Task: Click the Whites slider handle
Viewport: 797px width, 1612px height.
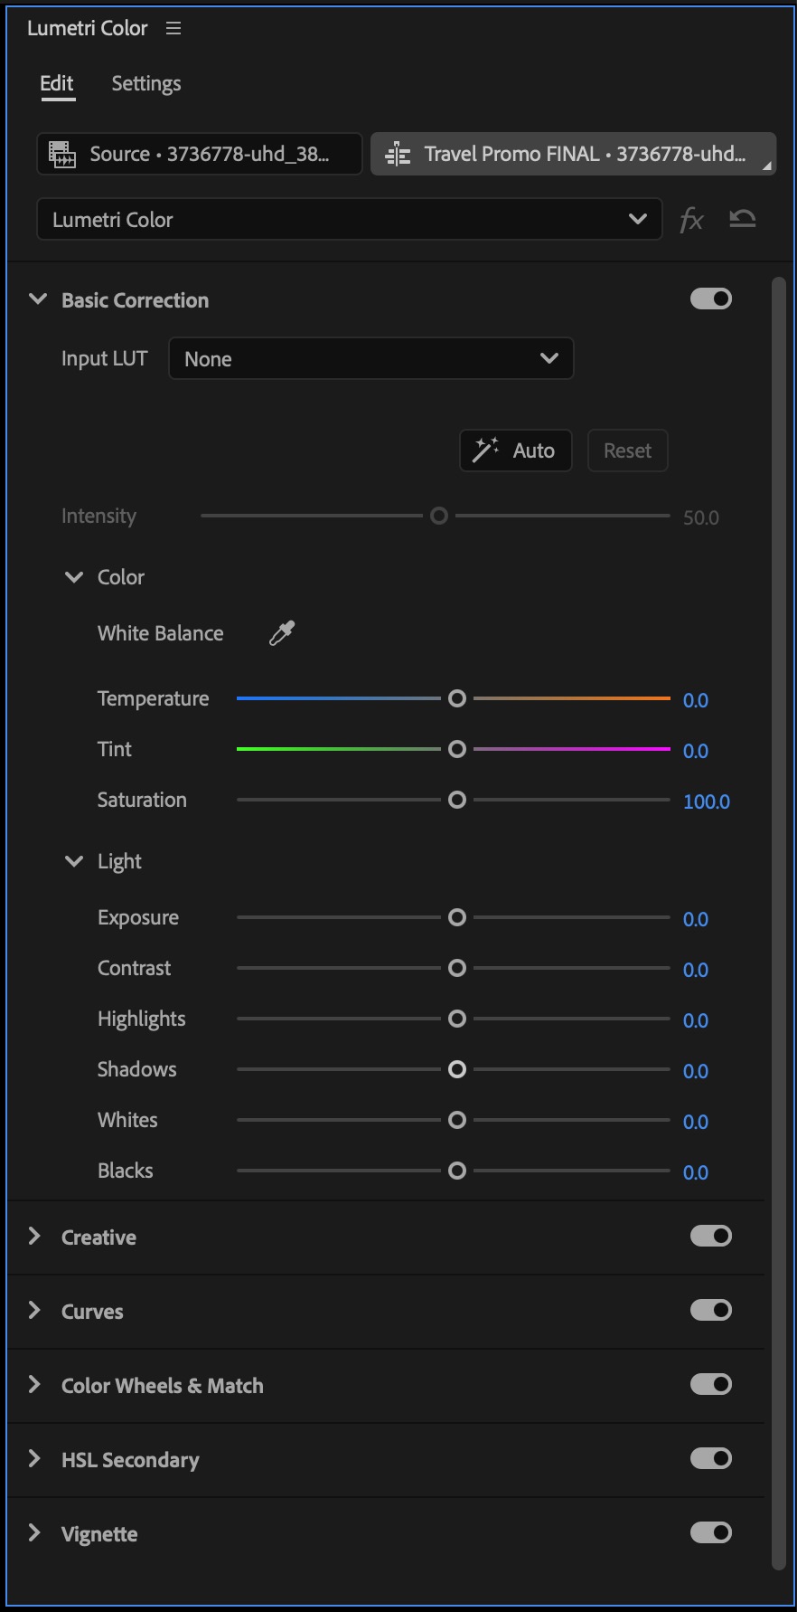Action: pyautogui.click(x=457, y=1120)
